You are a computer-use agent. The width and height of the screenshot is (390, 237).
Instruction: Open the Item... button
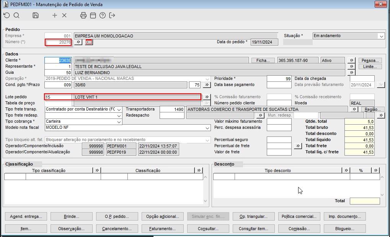coord(26,229)
